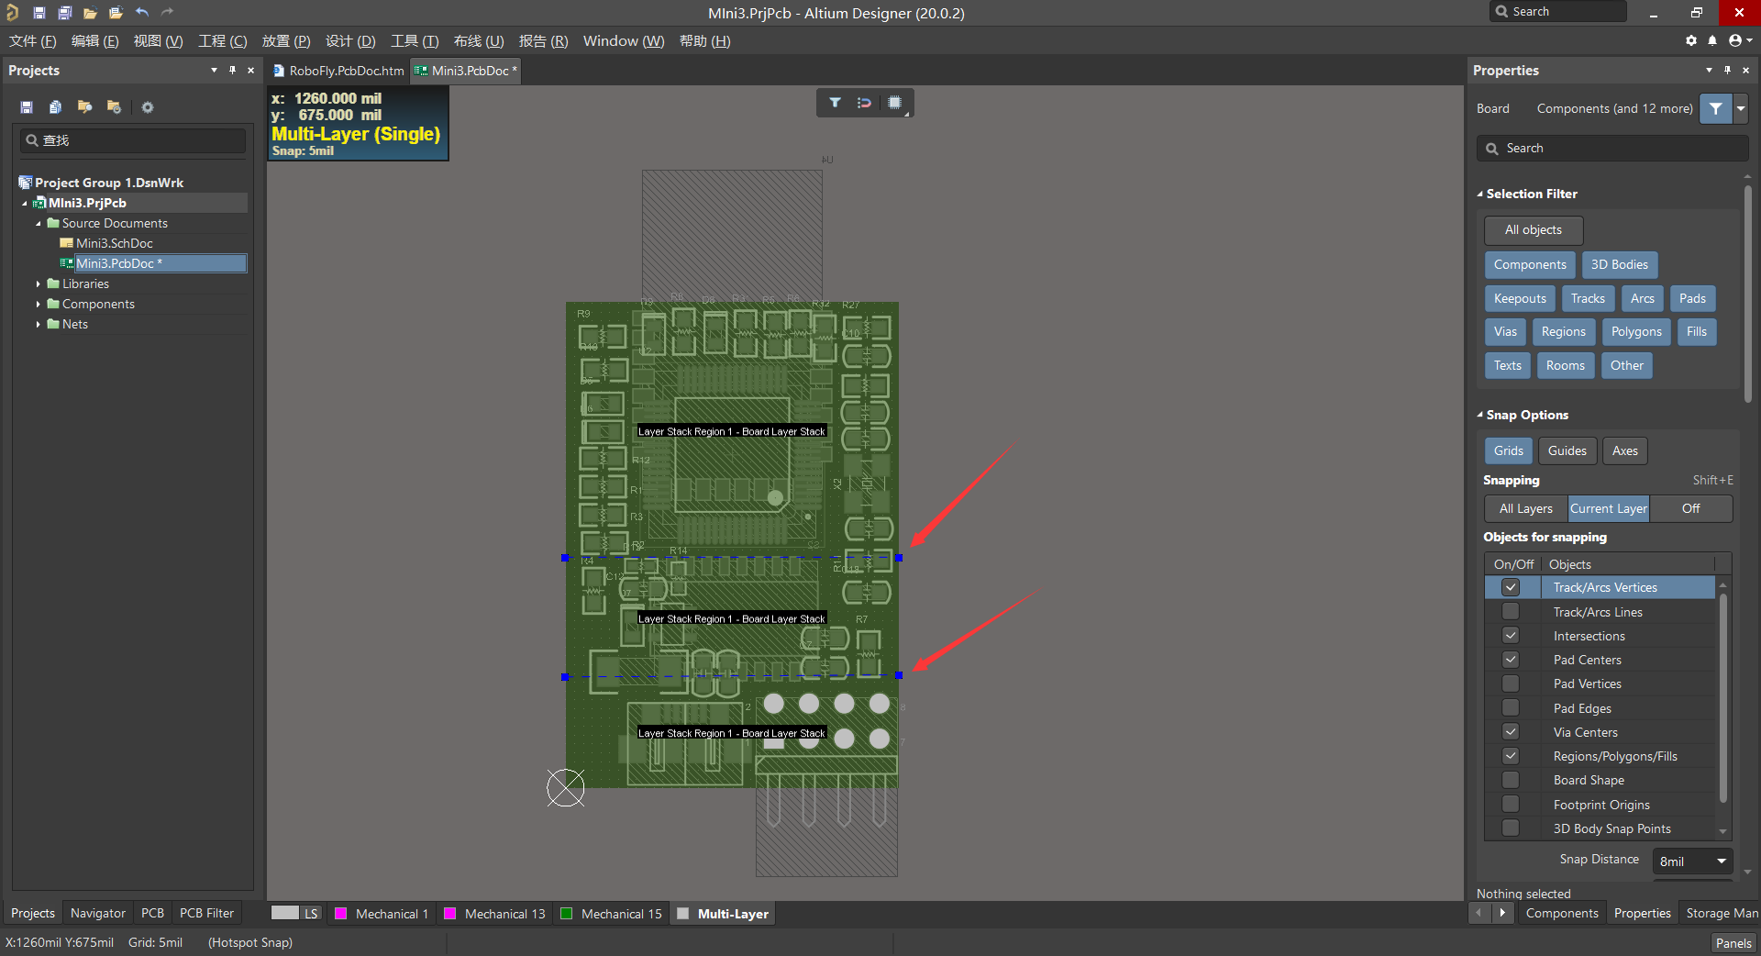Toggle the Intersections snapping checkbox
This screenshot has width=1761, height=956.
[x=1511, y=635]
